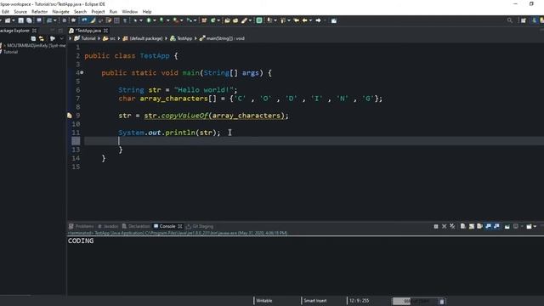Open the External Tools dropdown arrow

(x=181, y=20)
